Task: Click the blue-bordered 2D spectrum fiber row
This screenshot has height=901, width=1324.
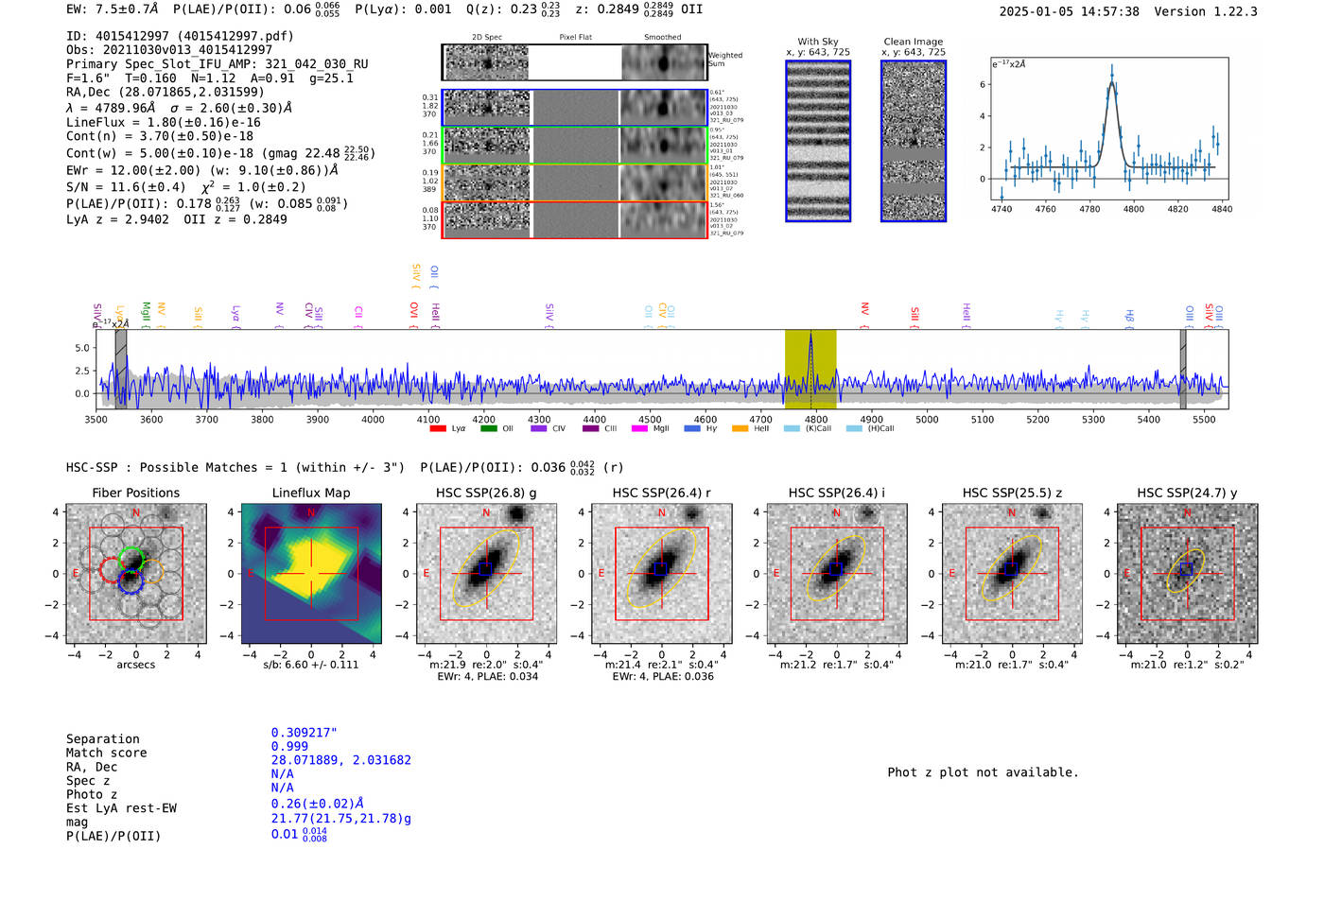Action: coord(574,108)
